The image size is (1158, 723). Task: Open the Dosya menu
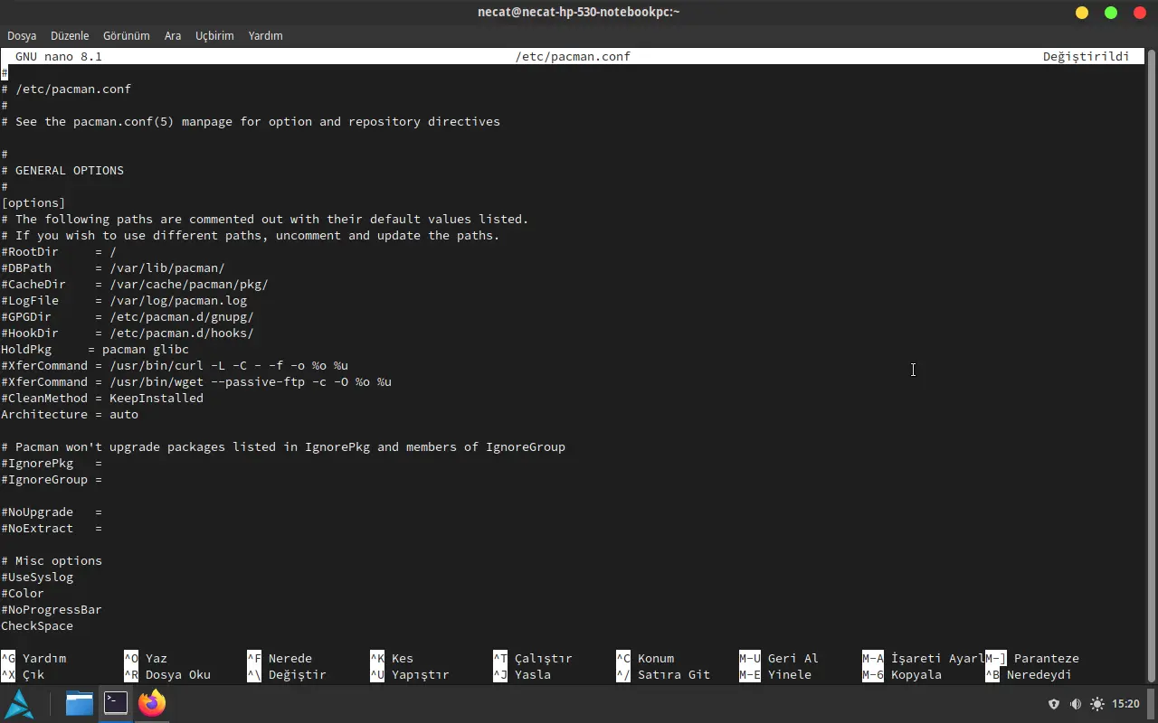click(22, 35)
